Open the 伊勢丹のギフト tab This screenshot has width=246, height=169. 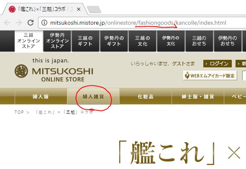coord(114,41)
